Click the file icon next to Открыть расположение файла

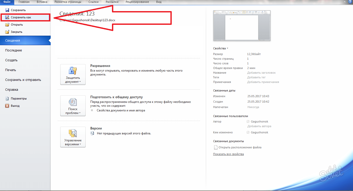pyautogui.click(x=215, y=147)
